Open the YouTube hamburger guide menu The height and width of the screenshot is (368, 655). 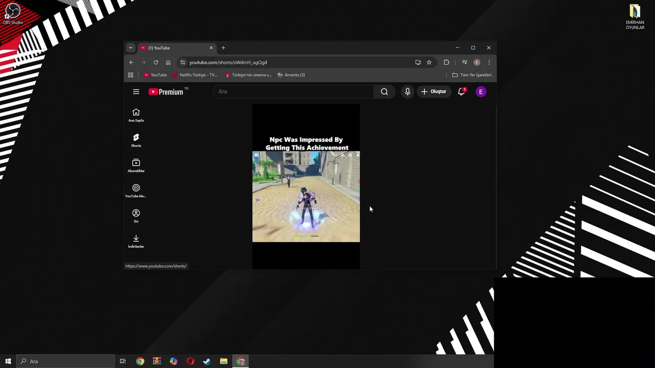[136, 91]
